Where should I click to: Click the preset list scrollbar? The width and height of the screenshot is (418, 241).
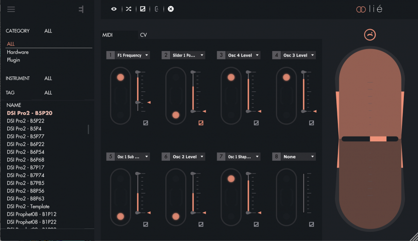coord(88,129)
